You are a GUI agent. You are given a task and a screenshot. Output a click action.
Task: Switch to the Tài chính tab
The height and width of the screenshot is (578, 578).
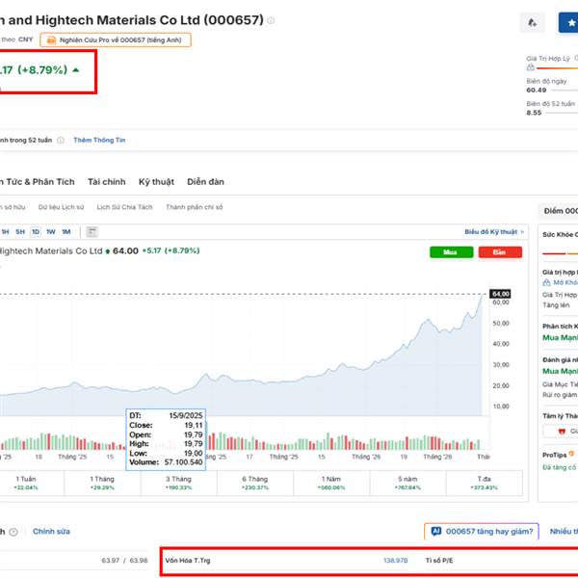pos(106,181)
